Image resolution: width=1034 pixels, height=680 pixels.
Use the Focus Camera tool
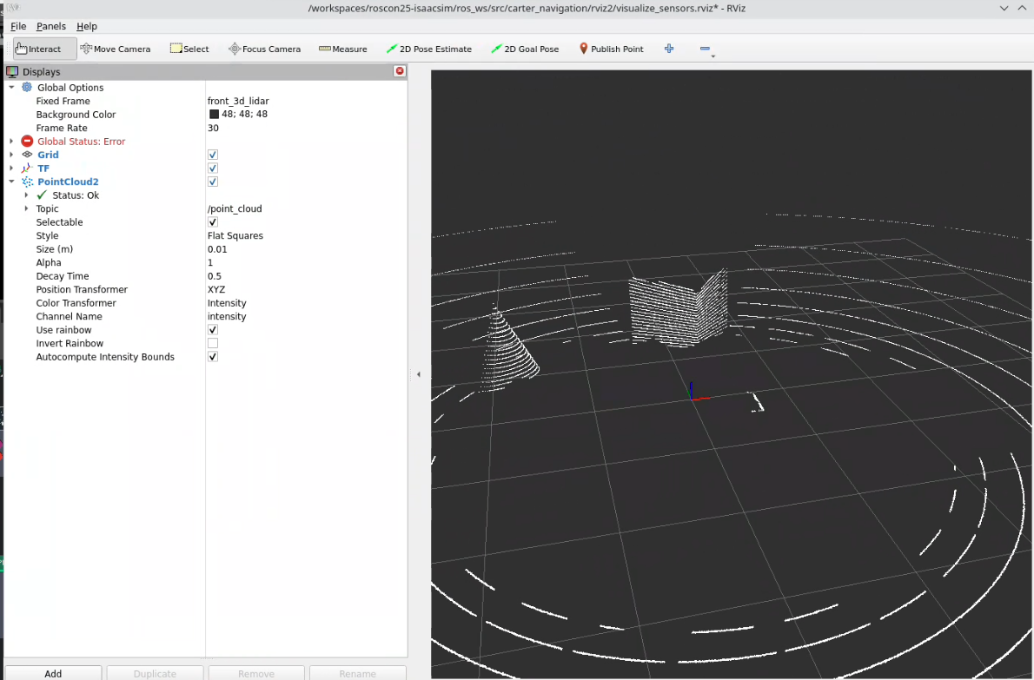[263, 49]
